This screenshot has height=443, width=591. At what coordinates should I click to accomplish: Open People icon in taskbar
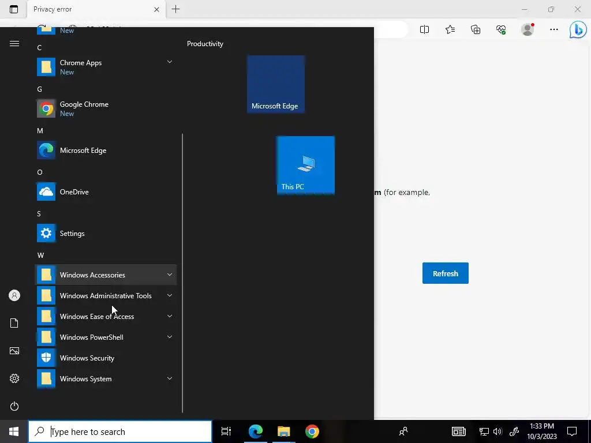(x=403, y=431)
